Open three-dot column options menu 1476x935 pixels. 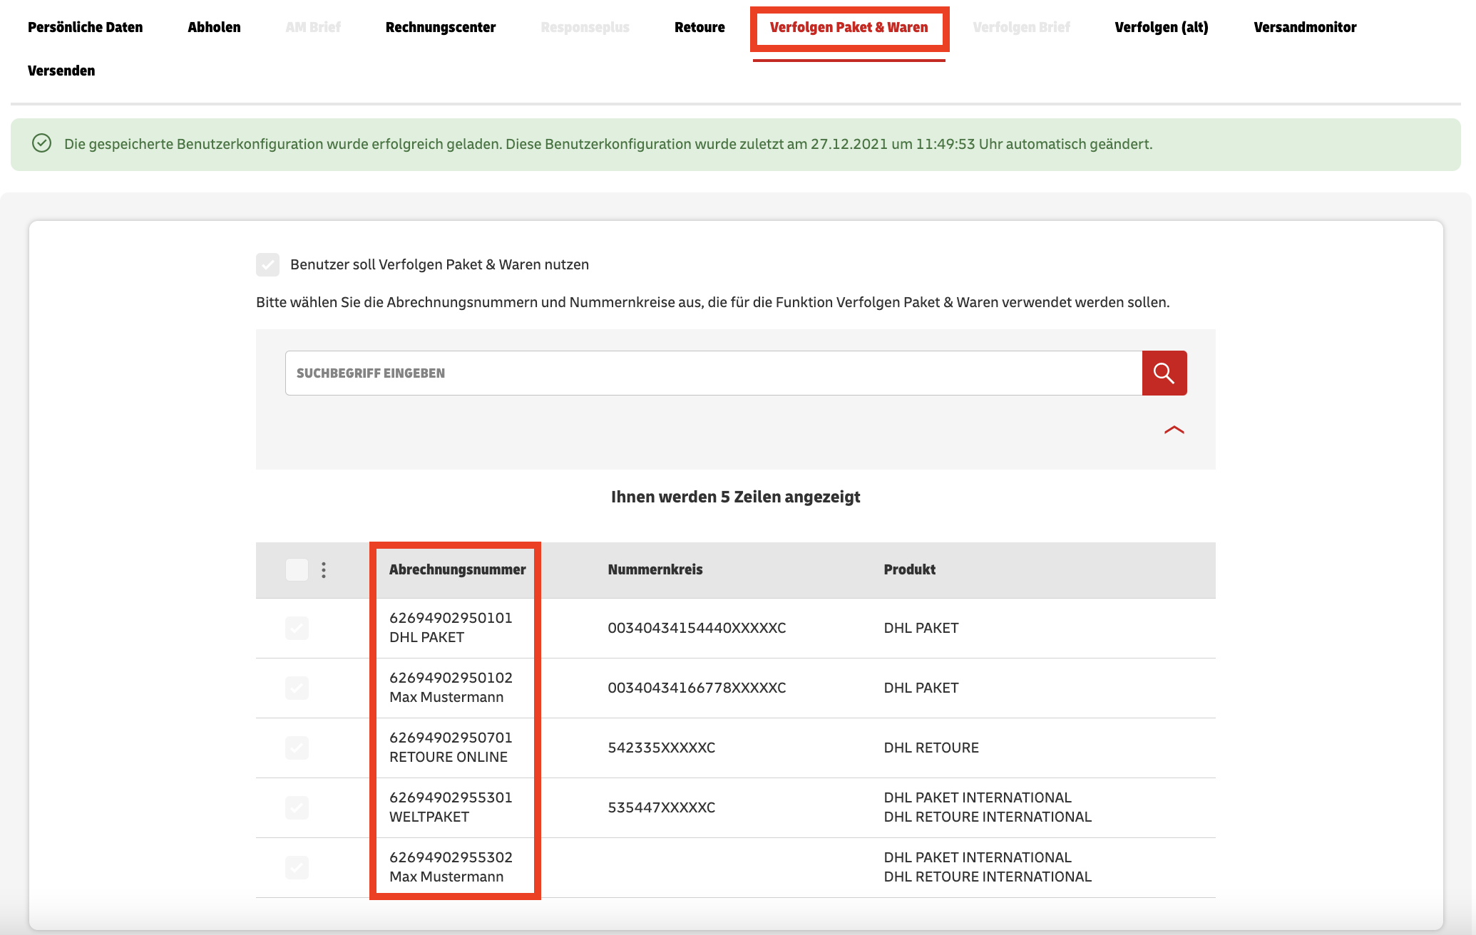[x=324, y=569]
